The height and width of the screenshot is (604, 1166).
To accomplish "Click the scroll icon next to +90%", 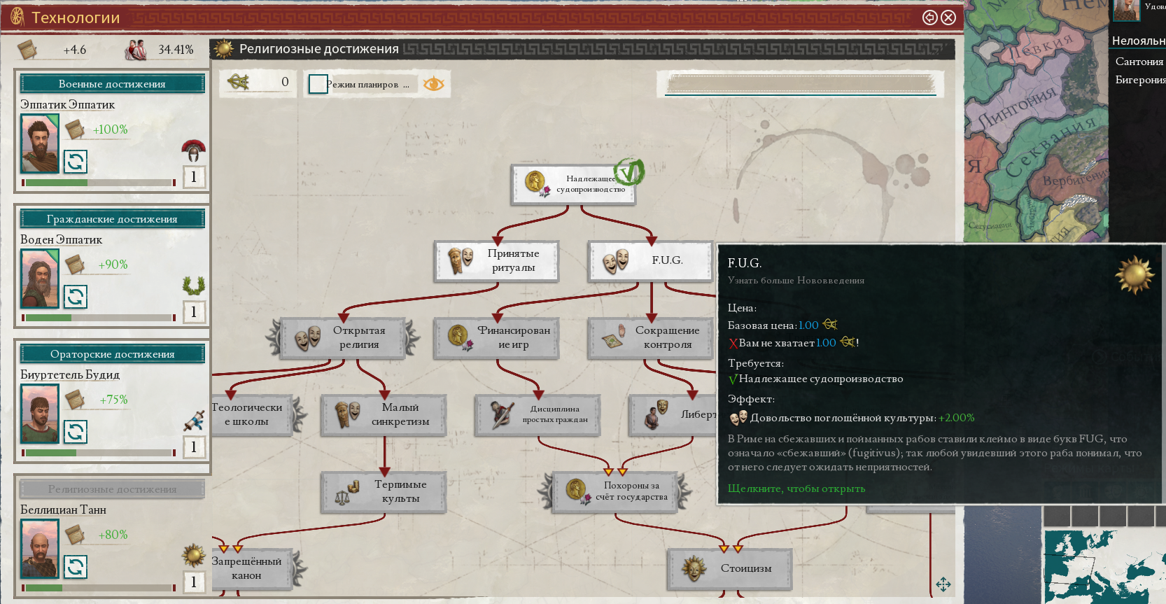I will (x=75, y=264).
